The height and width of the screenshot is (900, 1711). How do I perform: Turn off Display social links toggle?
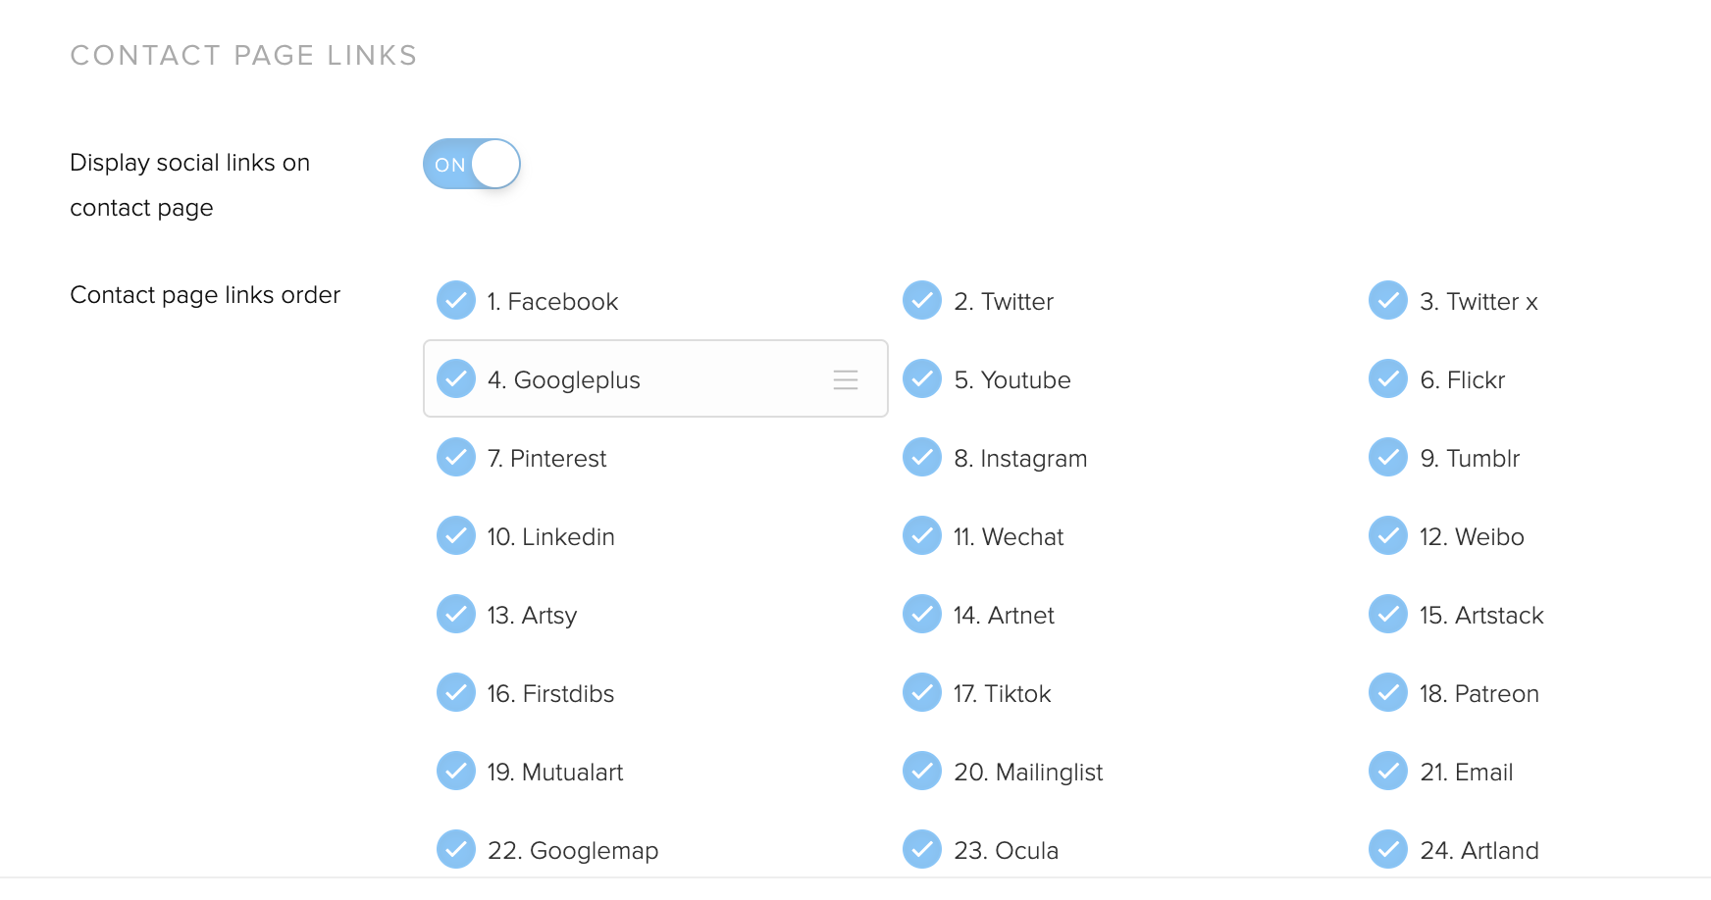pyautogui.click(x=471, y=164)
